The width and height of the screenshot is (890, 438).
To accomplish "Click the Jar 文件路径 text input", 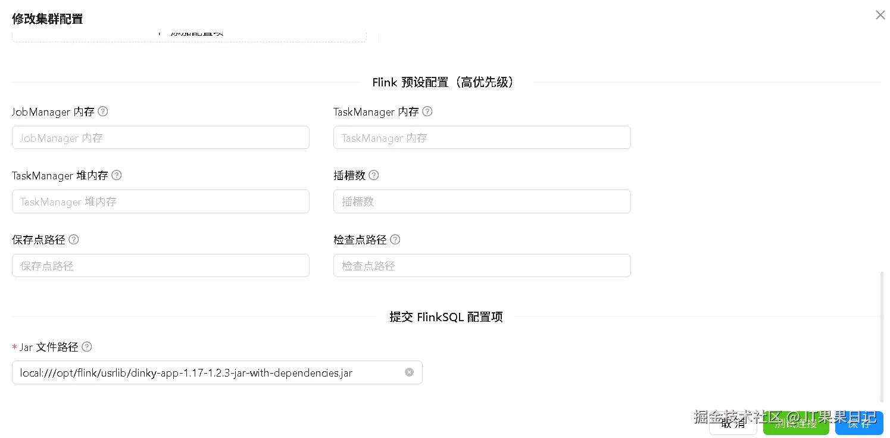I will (x=208, y=373).
